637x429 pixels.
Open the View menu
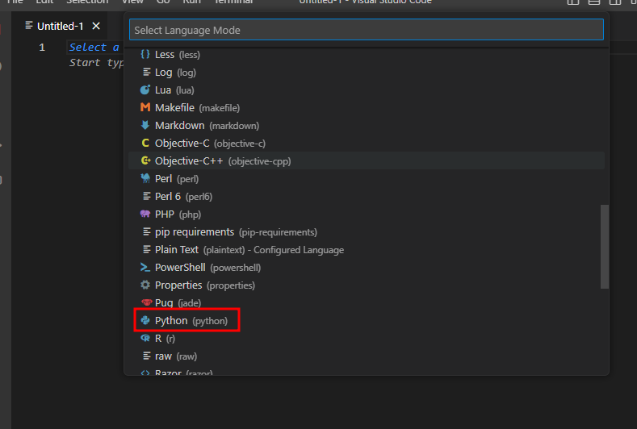pos(132,2)
